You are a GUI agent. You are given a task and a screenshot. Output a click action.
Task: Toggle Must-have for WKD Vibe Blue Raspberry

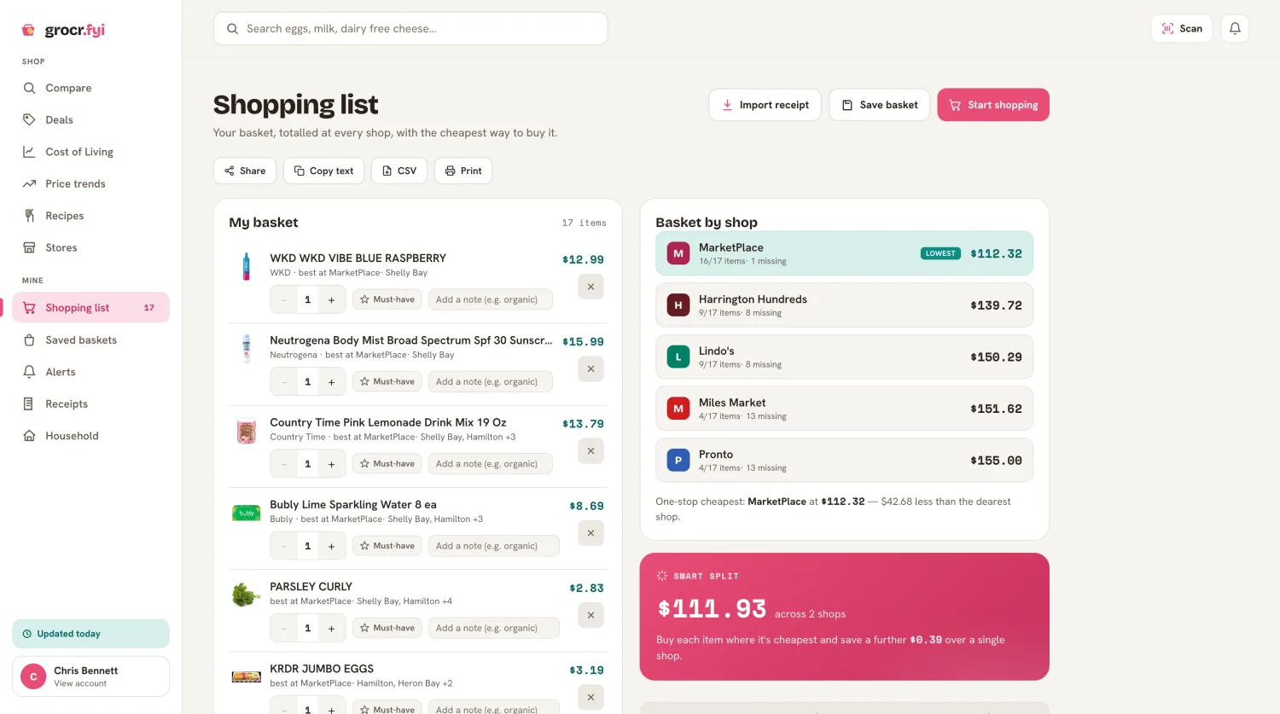pos(387,299)
